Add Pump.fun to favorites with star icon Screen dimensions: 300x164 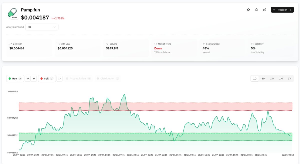pos(248,10)
